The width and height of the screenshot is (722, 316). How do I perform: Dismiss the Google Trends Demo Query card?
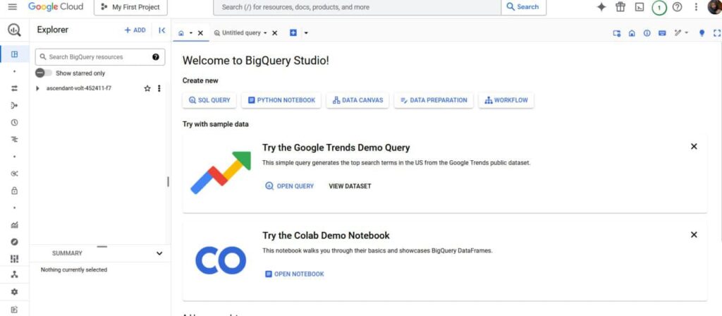(x=694, y=147)
